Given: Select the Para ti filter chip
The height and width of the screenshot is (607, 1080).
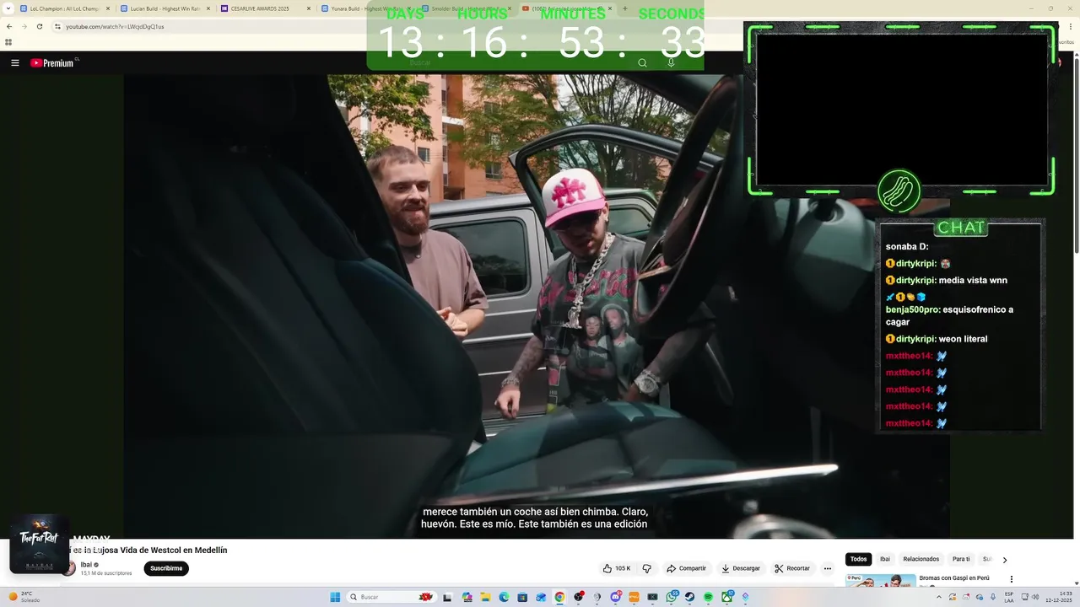Looking at the screenshot, I should pyautogui.click(x=961, y=559).
